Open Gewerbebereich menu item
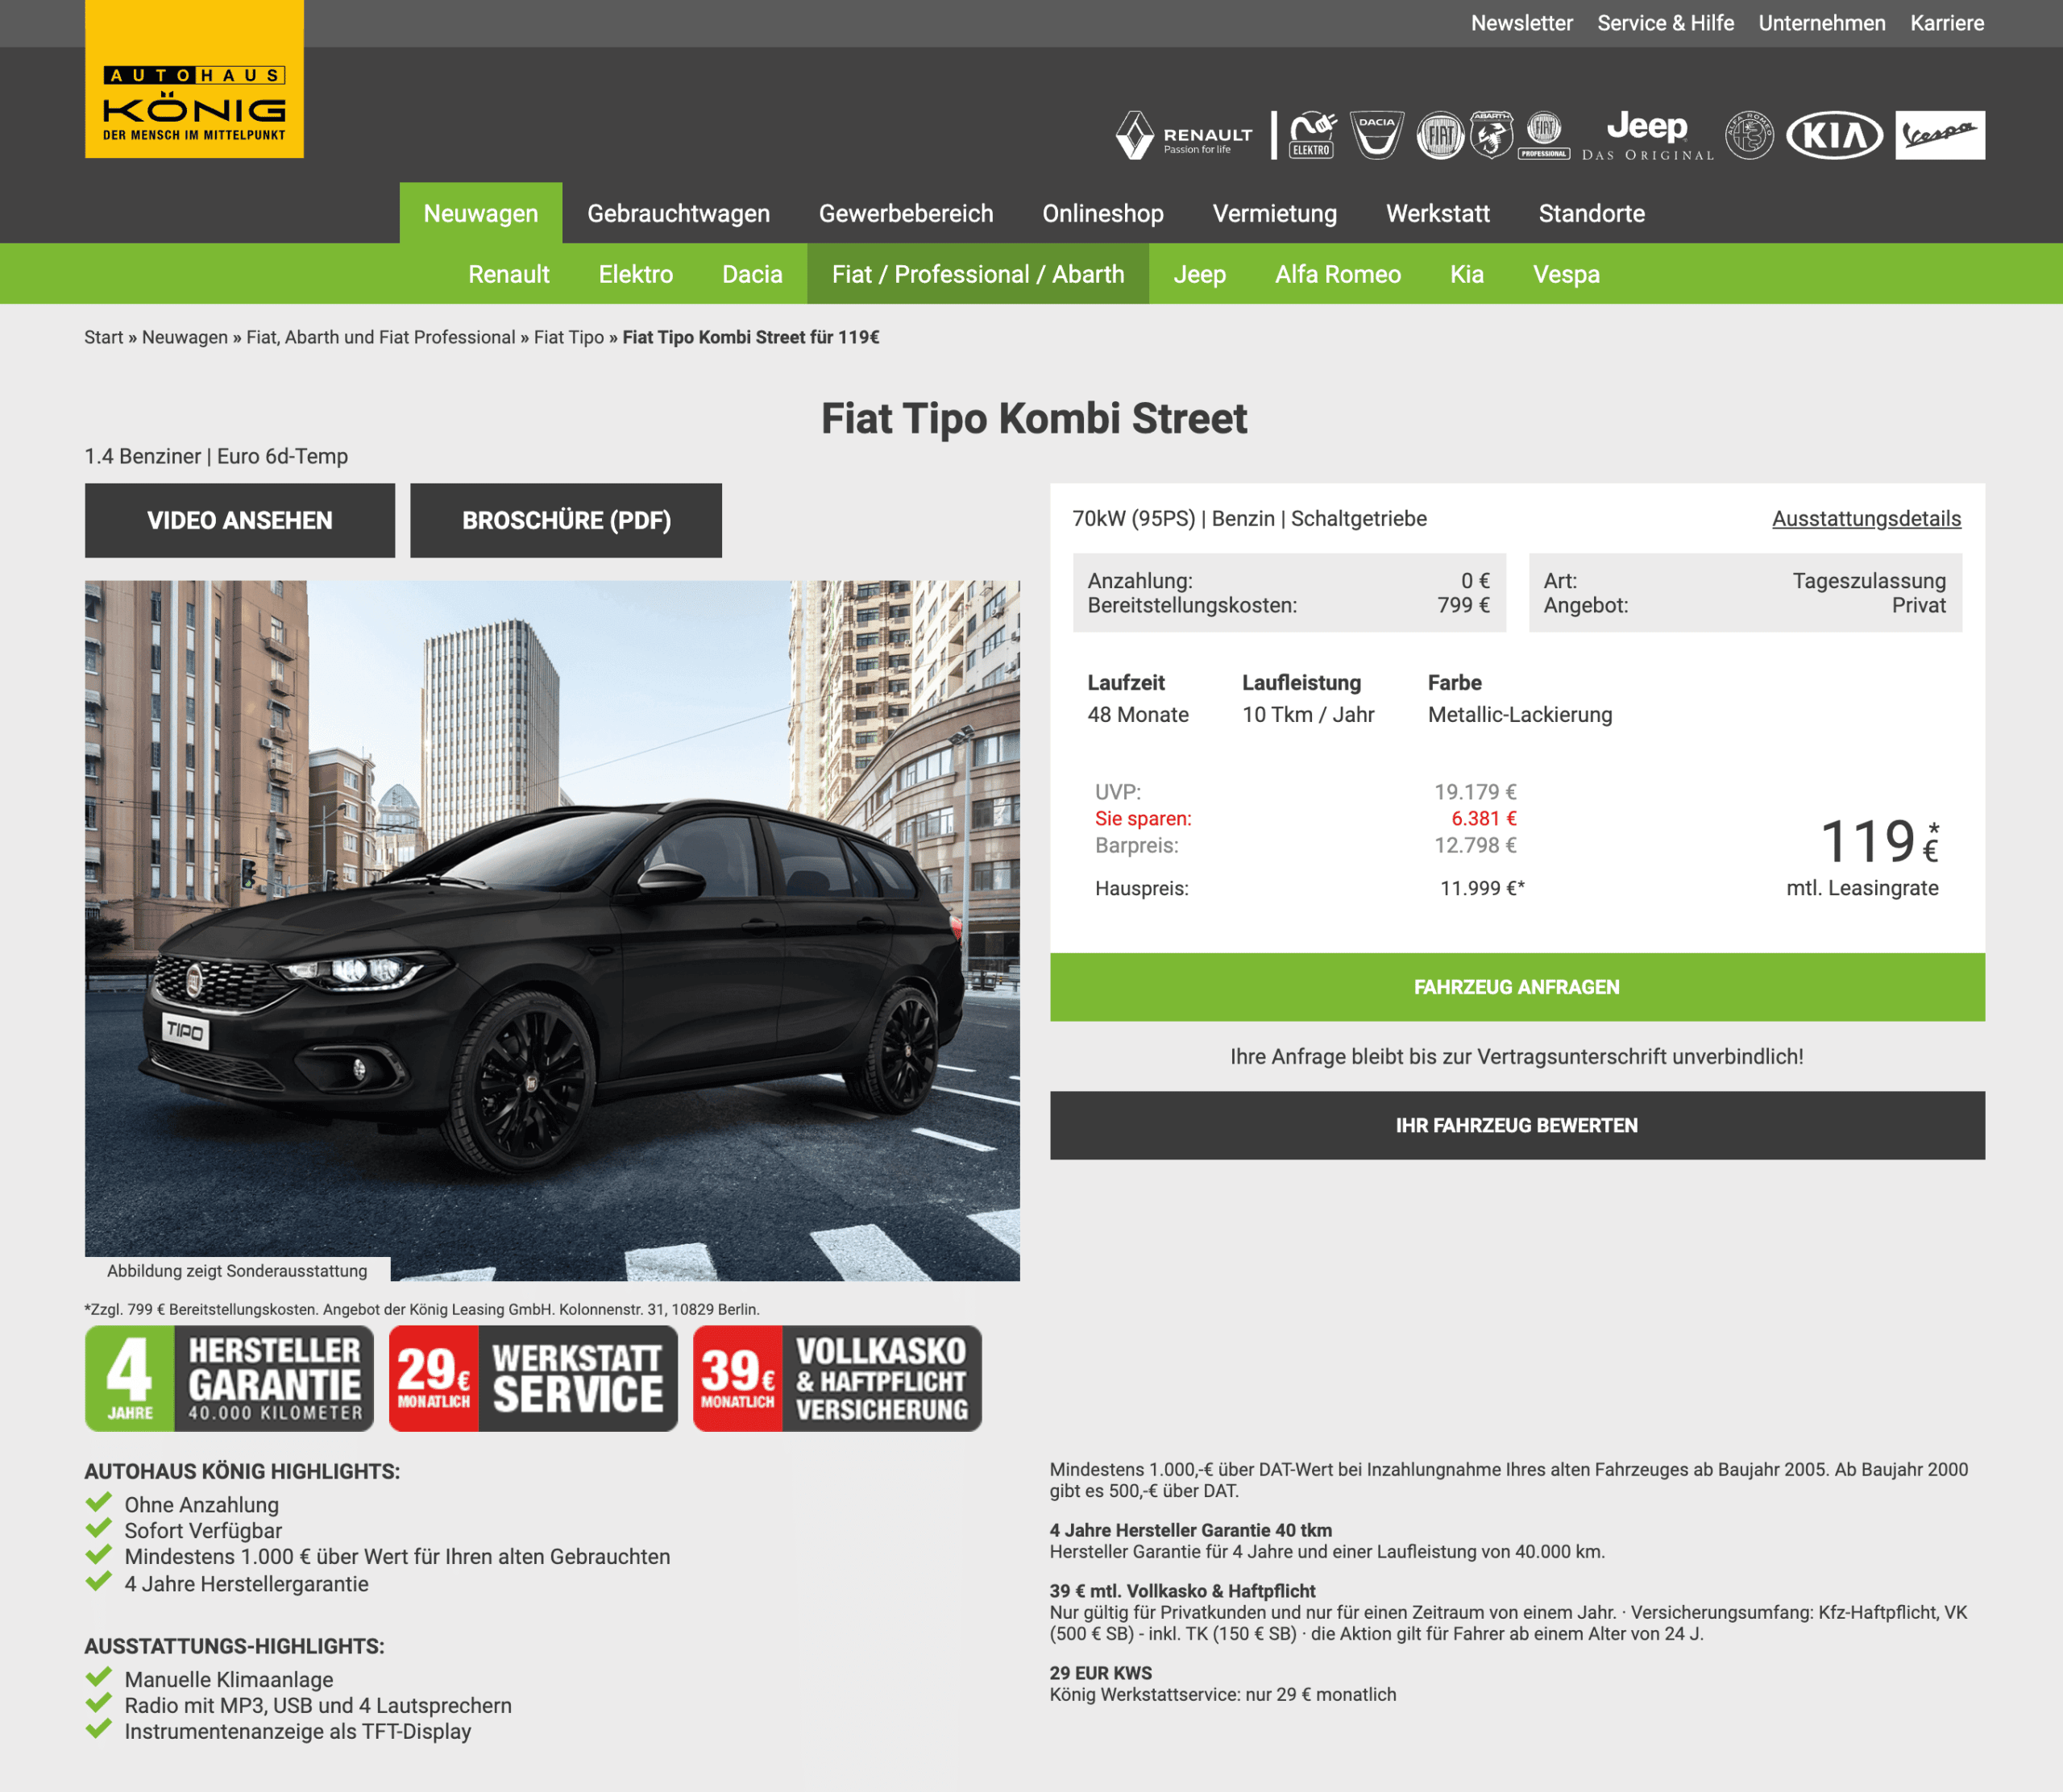This screenshot has height=1792, width=2063. (x=906, y=213)
